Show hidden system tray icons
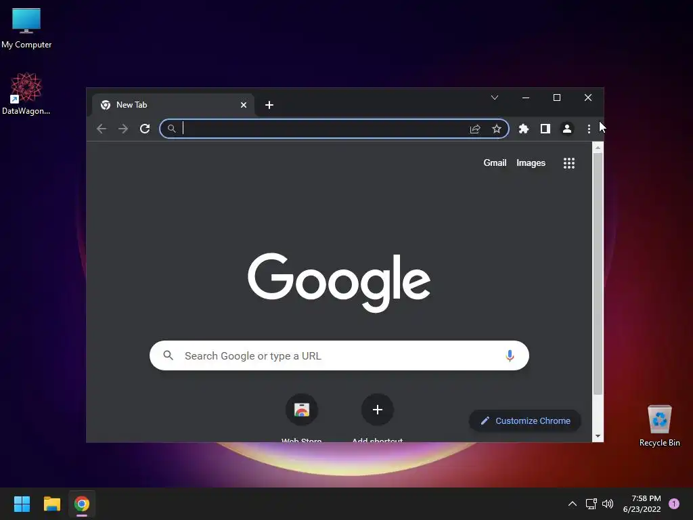Screen dimensions: 693x520 click(x=573, y=504)
